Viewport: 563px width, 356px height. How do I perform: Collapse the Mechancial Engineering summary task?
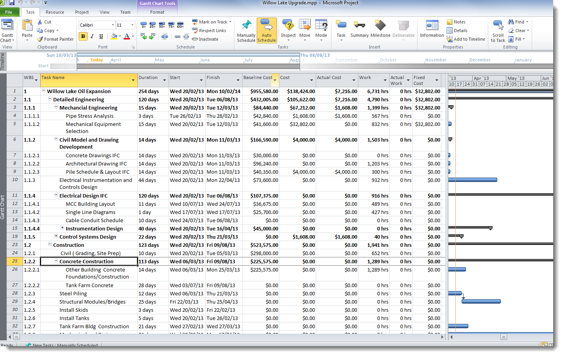56,107
